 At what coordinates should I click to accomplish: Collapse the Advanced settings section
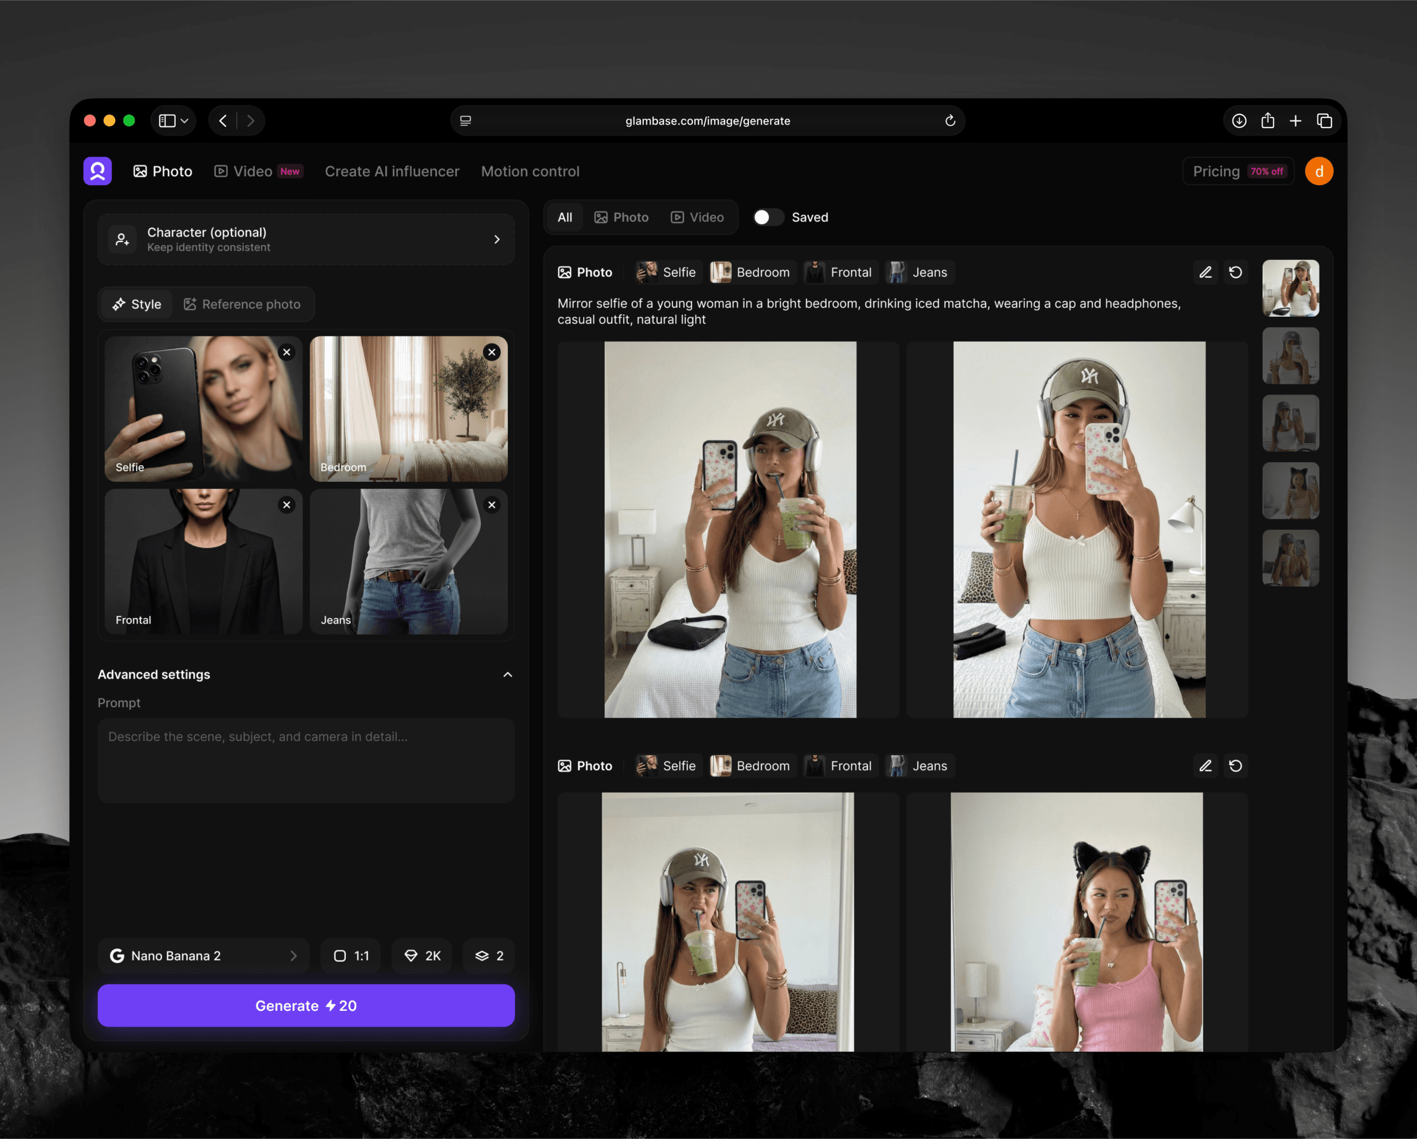click(x=507, y=675)
